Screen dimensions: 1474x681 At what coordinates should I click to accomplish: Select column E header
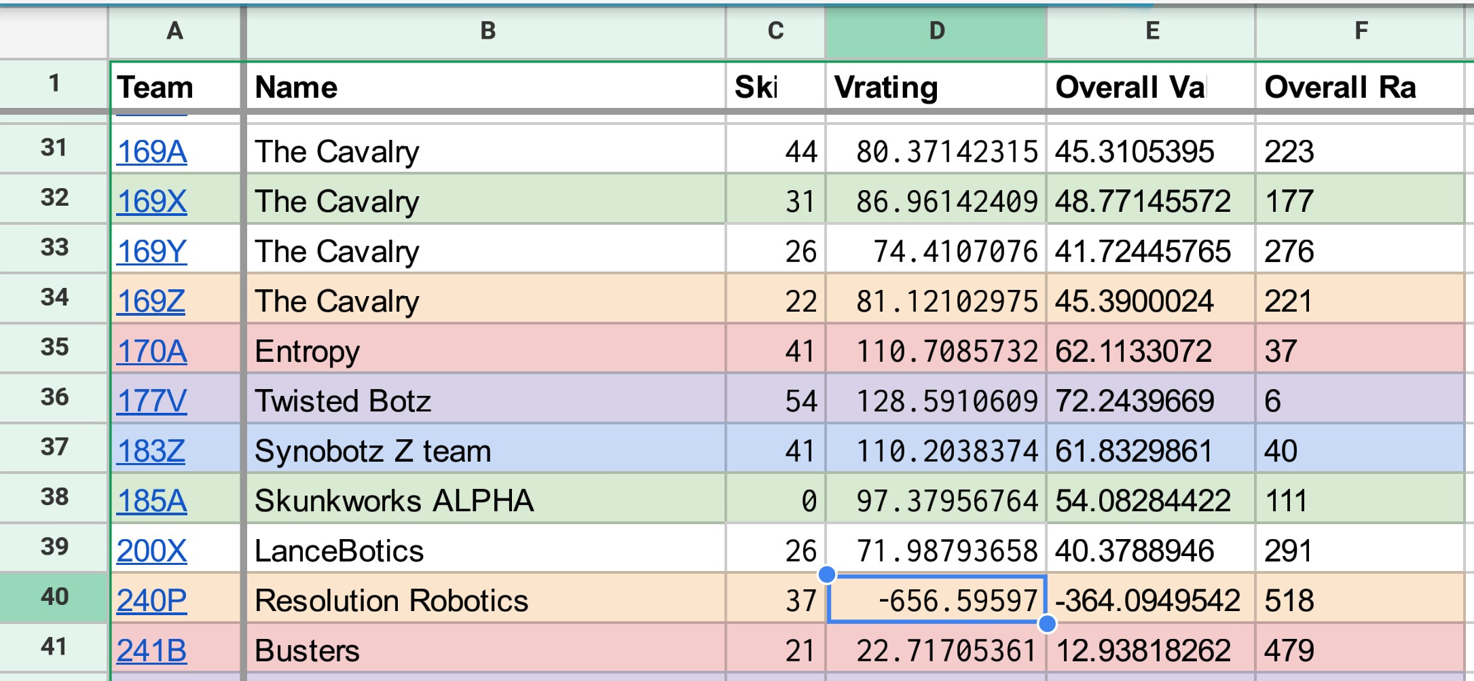(x=1151, y=31)
